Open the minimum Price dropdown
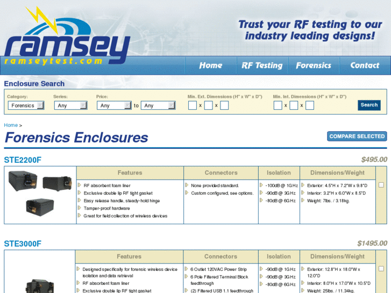Image resolution: width=391 pixels, height=293 pixels. (x=114, y=105)
